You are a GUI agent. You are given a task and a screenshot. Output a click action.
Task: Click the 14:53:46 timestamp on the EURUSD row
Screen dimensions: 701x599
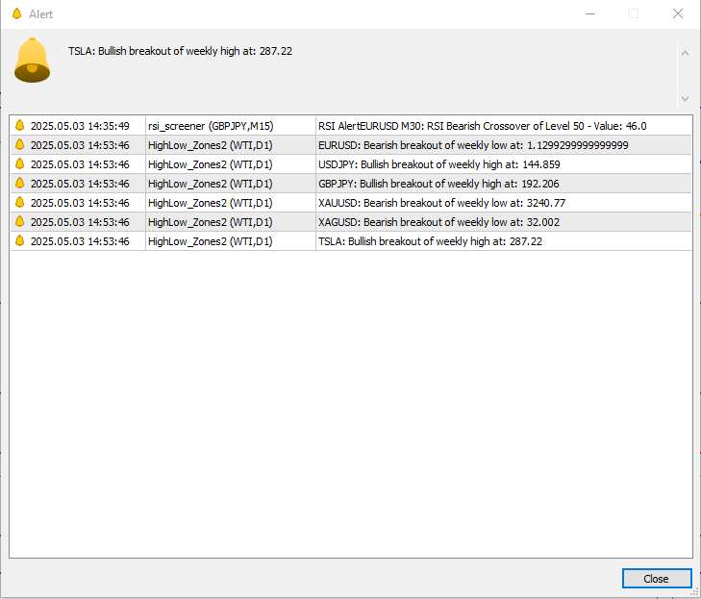pyautogui.click(x=80, y=145)
